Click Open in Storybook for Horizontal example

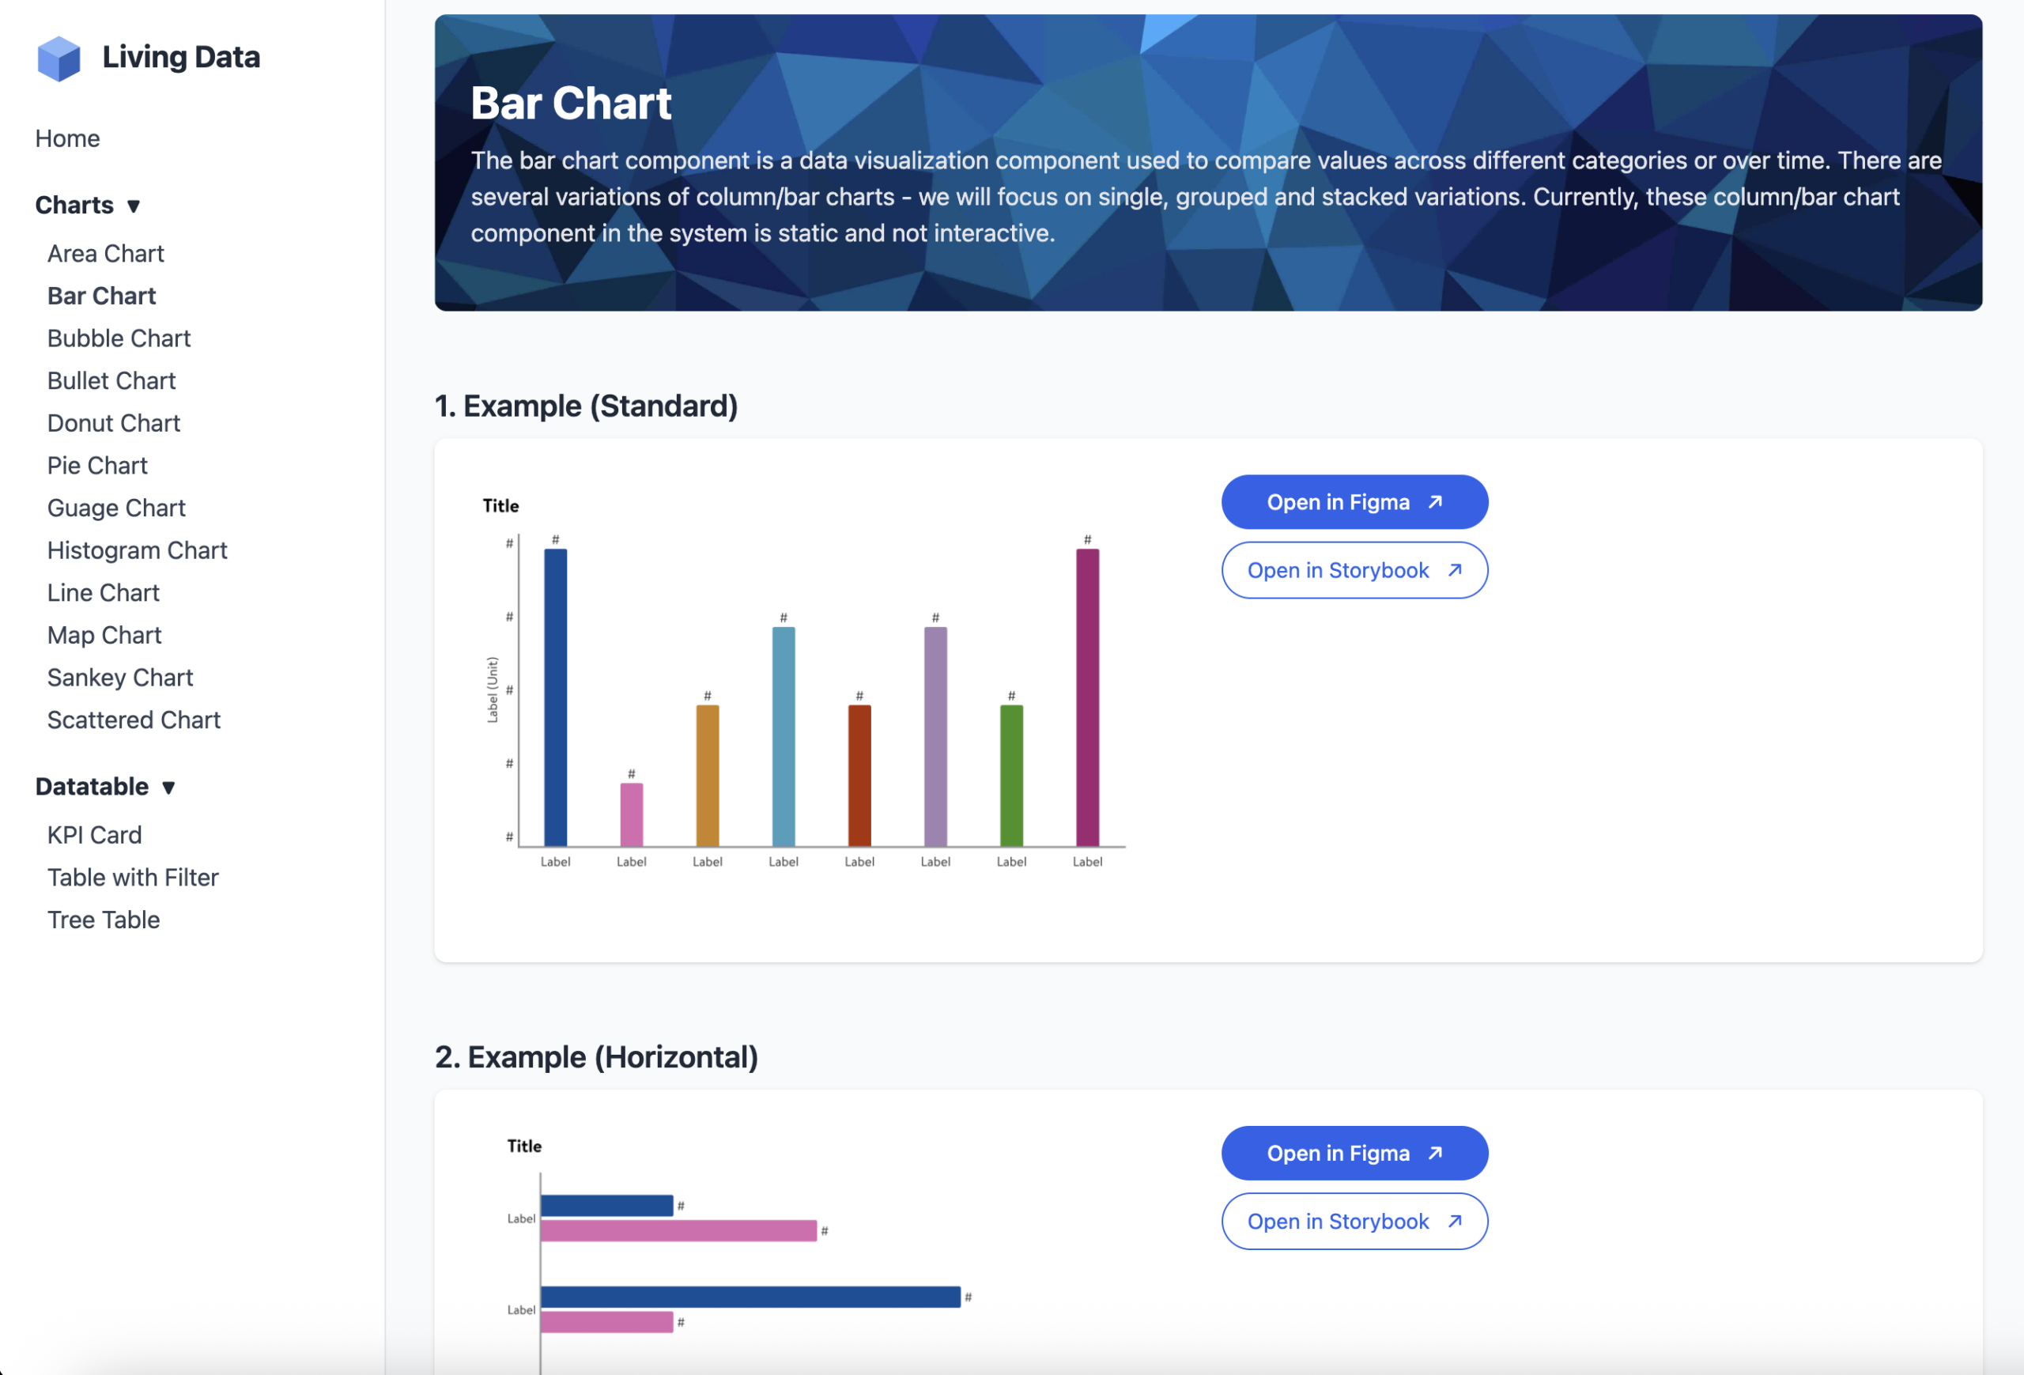tap(1354, 1221)
